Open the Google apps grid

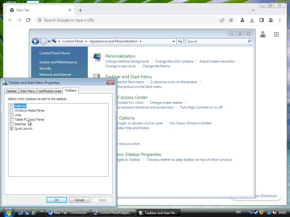pos(276,34)
